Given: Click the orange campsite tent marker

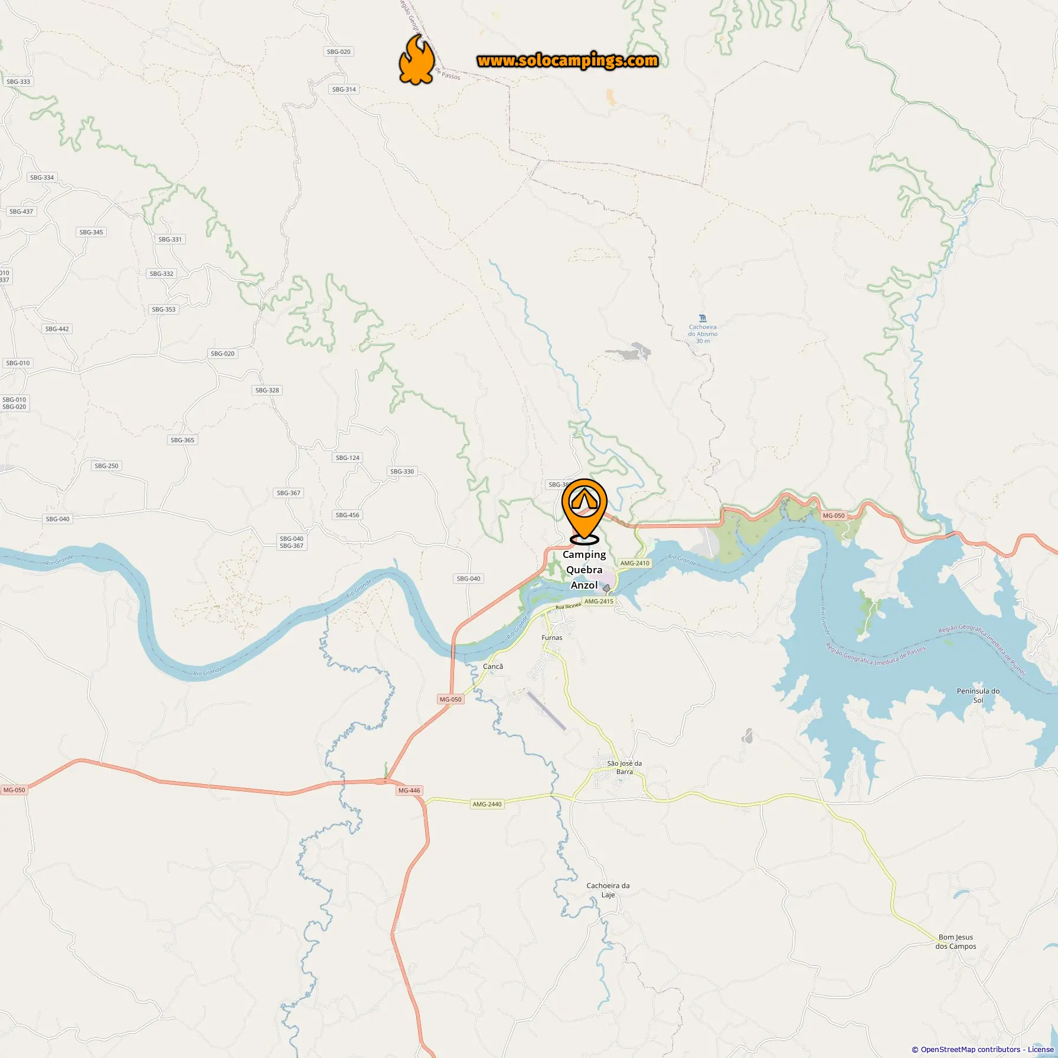Looking at the screenshot, I should (584, 511).
